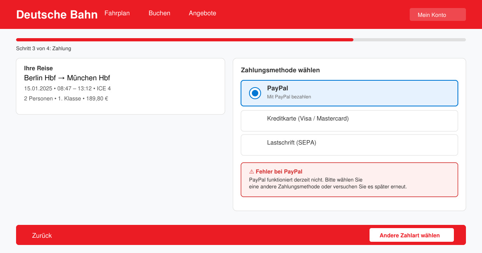The image size is (482, 253).
Task: Click the booking progress bar
Action: tap(241, 40)
